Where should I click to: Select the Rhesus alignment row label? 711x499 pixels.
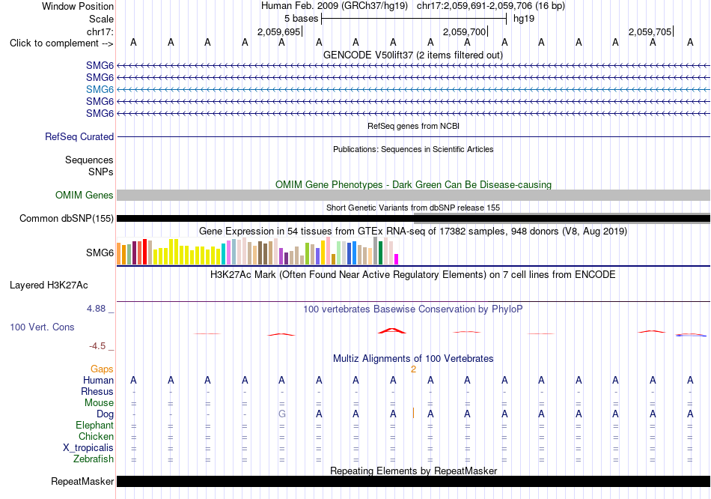click(97, 391)
